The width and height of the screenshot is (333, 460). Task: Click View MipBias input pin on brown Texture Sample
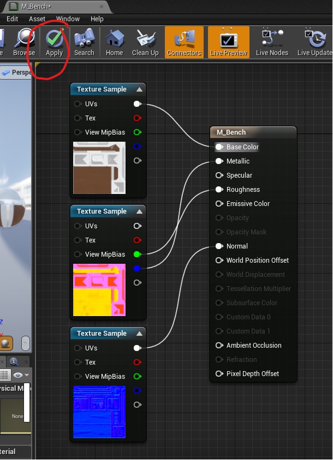point(78,132)
